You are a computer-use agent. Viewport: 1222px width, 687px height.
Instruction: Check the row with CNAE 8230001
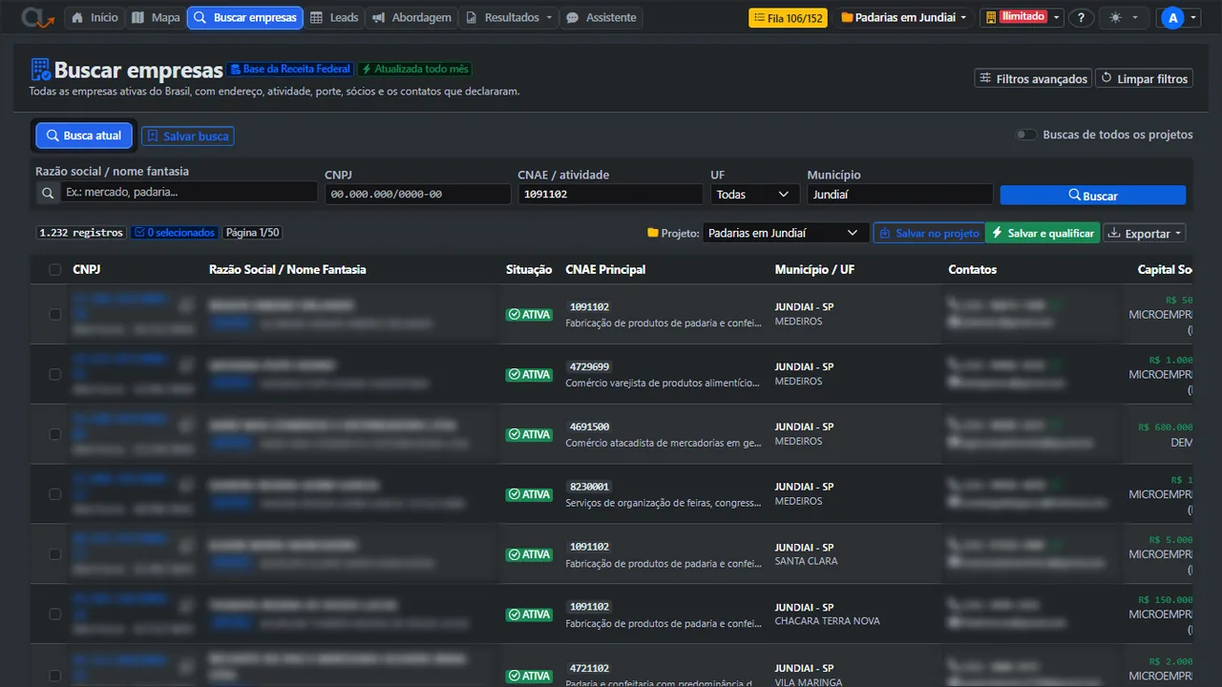tap(55, 494)
